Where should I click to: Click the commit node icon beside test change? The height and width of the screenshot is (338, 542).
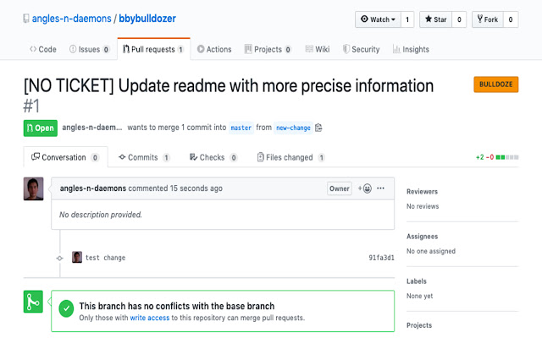pos(60,258)
